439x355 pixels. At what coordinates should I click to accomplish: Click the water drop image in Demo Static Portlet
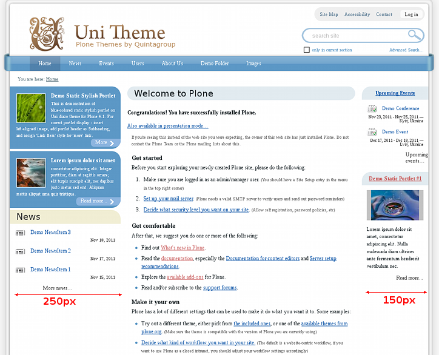click(395, 205)
